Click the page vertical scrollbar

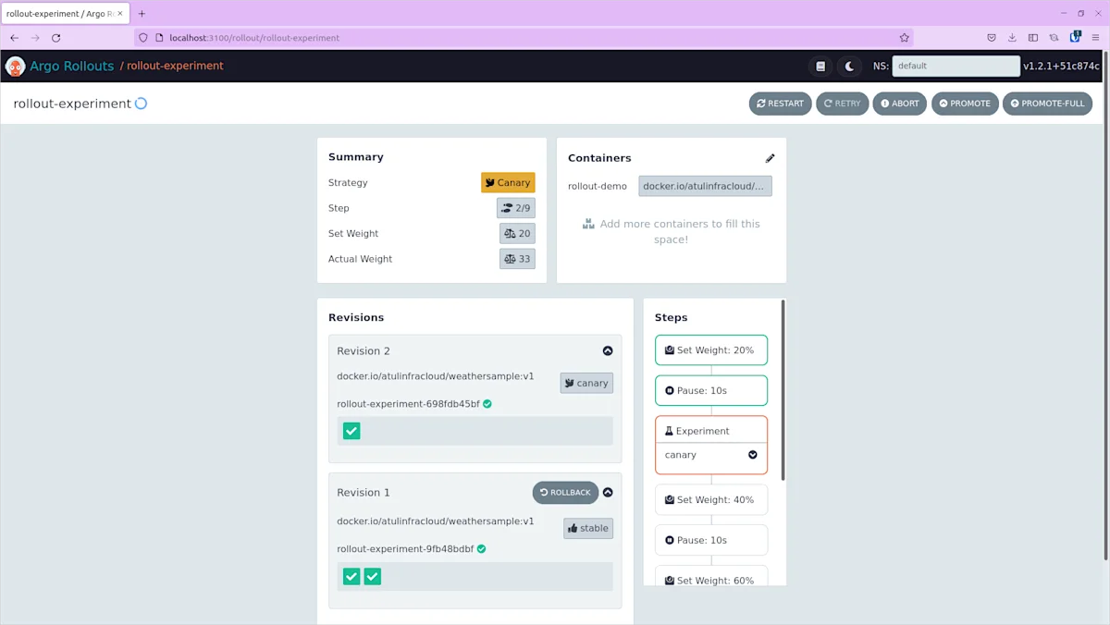[1106, 305]
